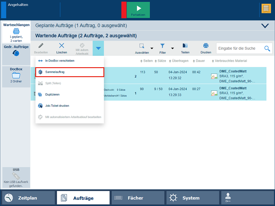Open the orange system tray icon
This screenshot has width=275, height=206.
[x=266, y=8]
